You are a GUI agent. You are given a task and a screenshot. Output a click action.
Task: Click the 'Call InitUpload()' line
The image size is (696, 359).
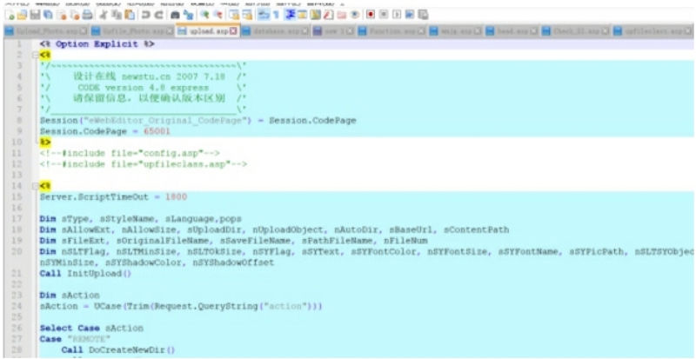85,273
